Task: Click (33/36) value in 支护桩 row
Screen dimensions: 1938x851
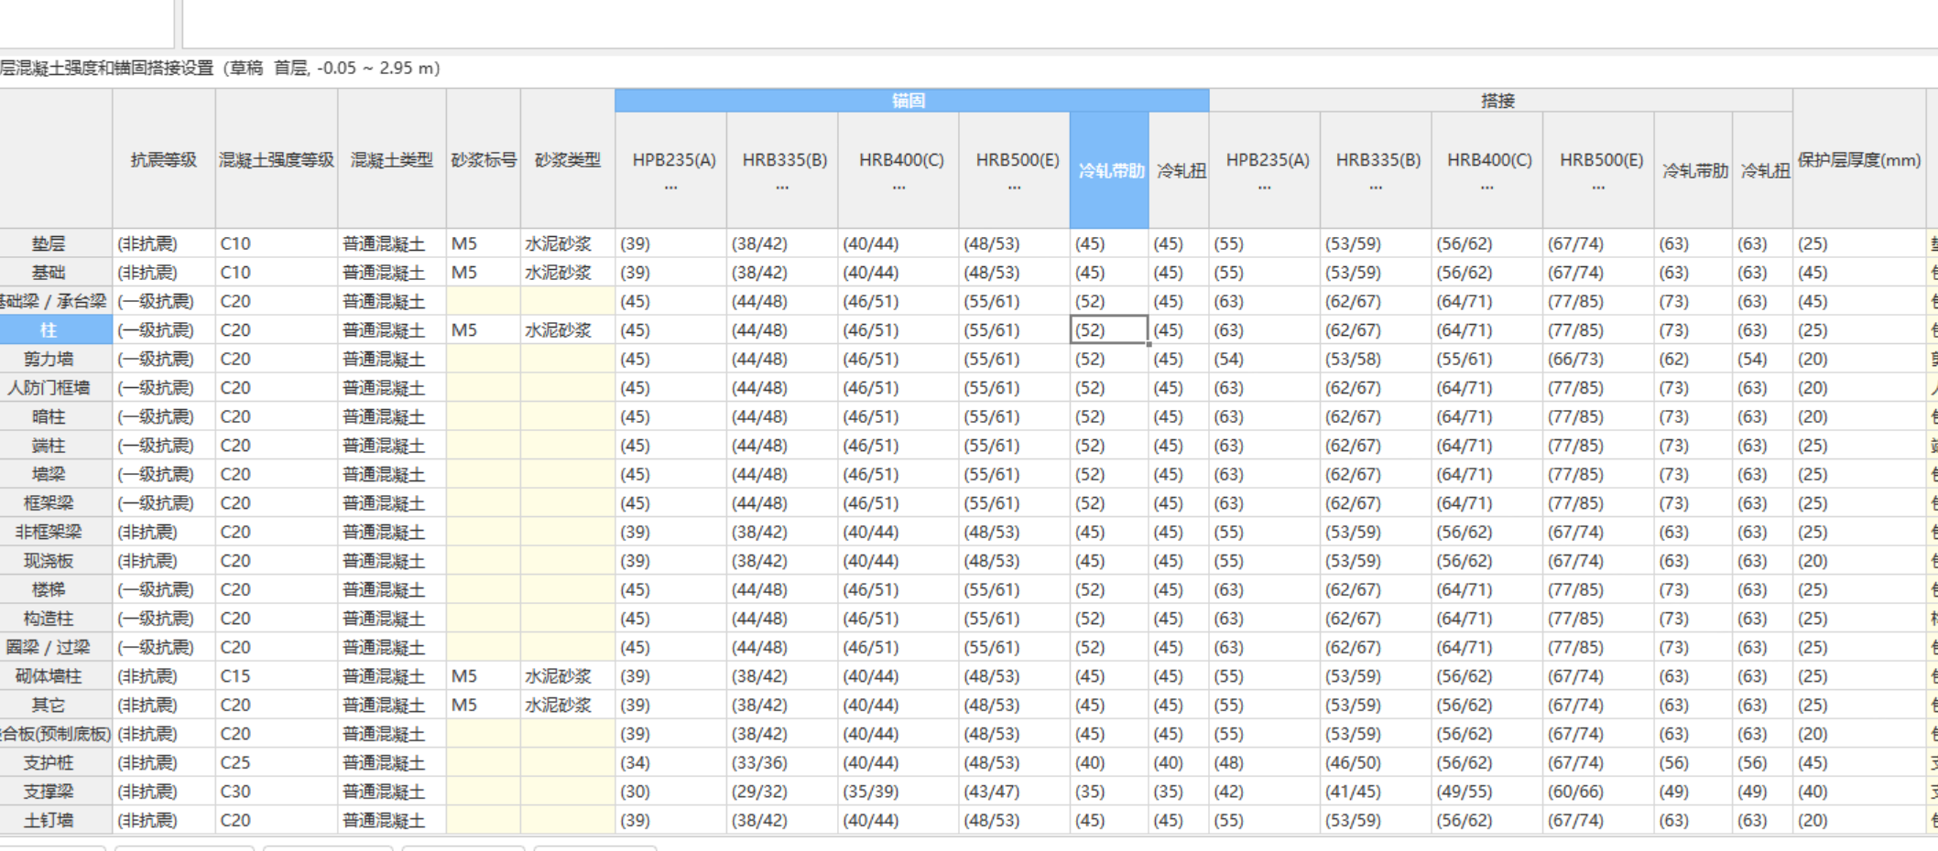Action: (782, 762)
